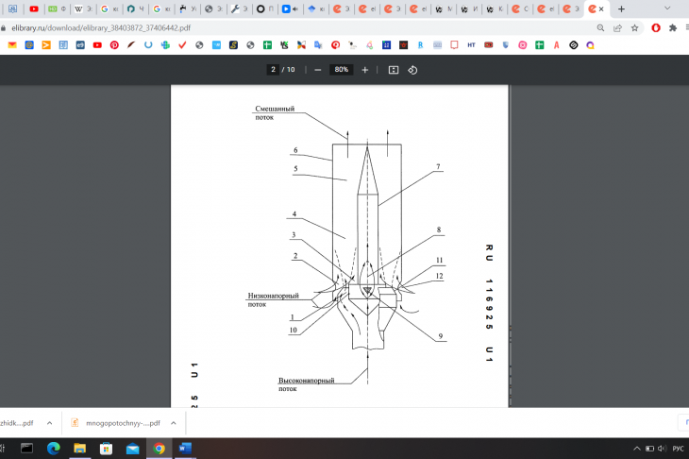This screenshot has width=689, height=459.
Task: Open the Pinterest bookmark
Action: 114,44
